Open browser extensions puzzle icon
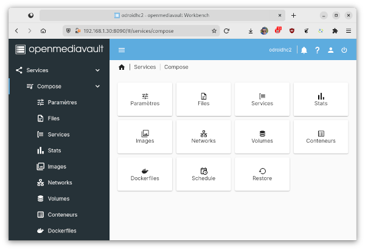365x250 pixels. tap(335, 30)
